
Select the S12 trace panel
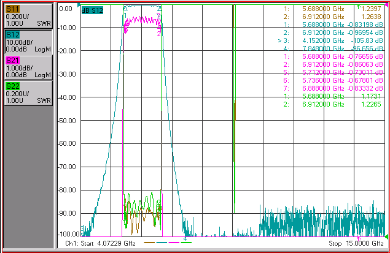coord(28,42)
